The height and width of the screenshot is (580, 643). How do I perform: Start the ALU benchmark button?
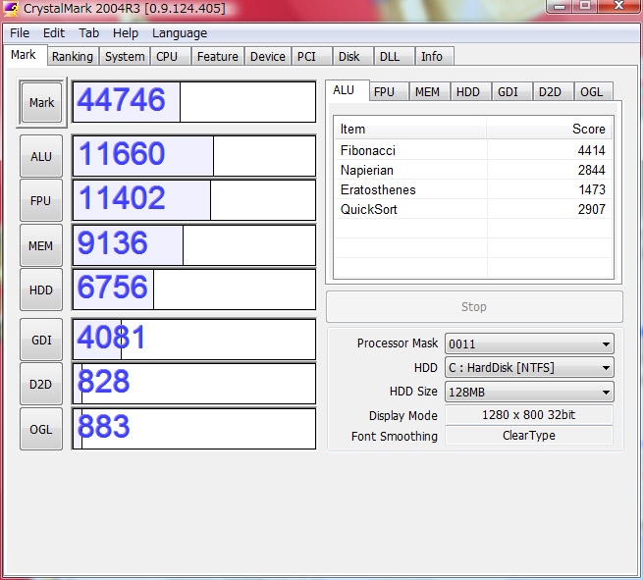41,156
